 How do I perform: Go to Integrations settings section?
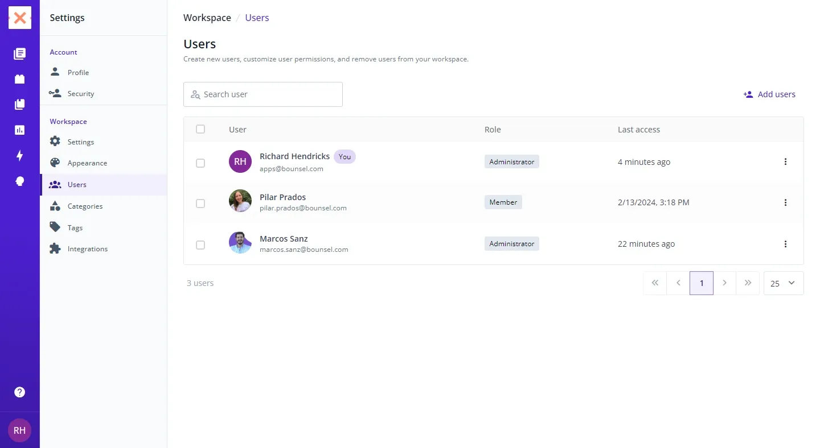pos(87,249)
